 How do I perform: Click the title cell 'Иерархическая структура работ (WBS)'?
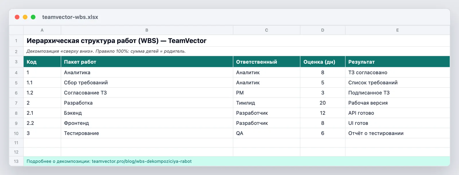pos(237,41)
